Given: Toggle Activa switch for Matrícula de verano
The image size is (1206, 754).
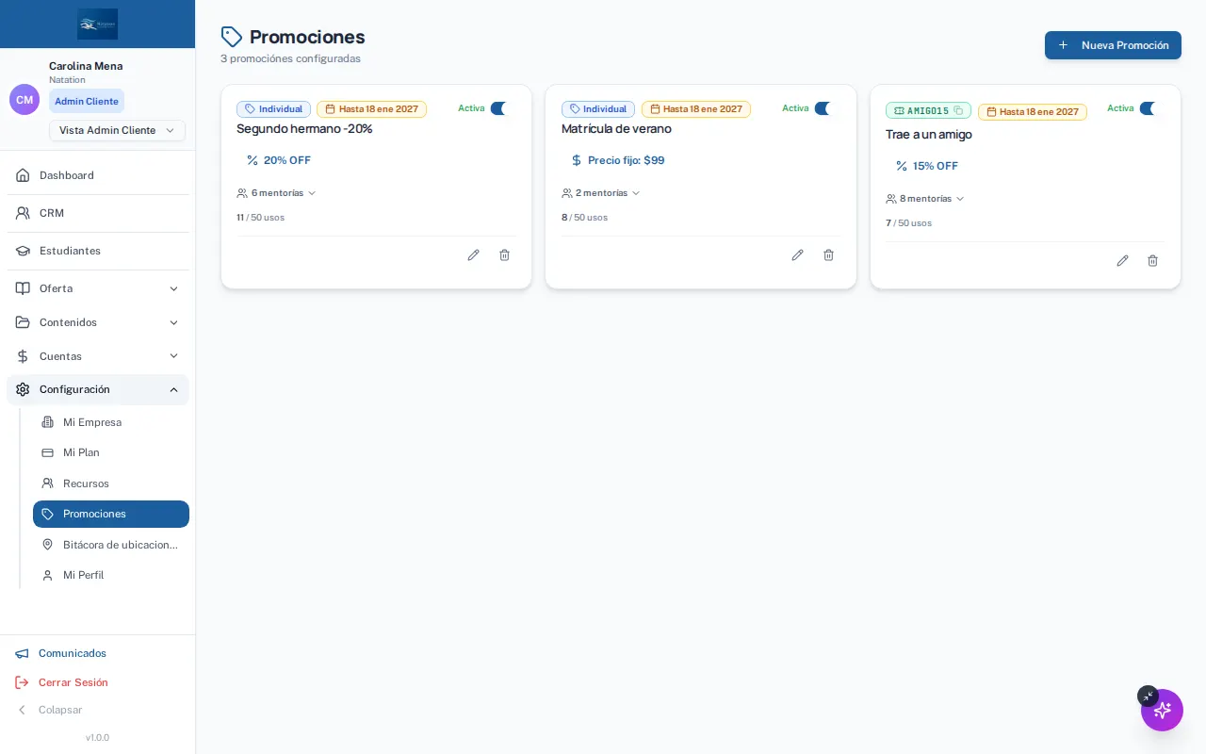Looking at the screenshot, I should click(823, 108).
